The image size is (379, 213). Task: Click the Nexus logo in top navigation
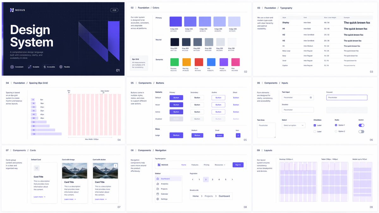[x=163, y=165]
